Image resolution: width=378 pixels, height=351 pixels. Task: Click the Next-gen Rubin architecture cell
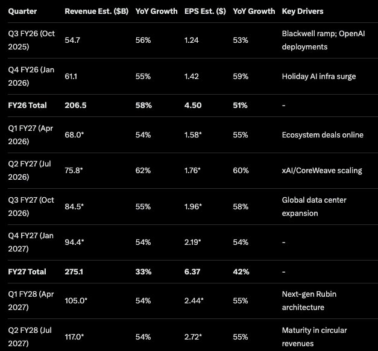[x=309, y=301]
